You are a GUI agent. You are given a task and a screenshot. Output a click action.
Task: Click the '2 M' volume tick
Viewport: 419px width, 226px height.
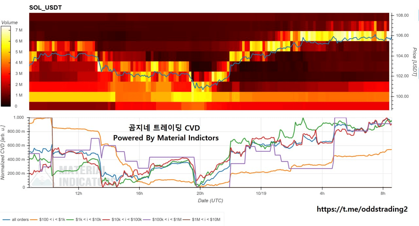tap(19, 84)
